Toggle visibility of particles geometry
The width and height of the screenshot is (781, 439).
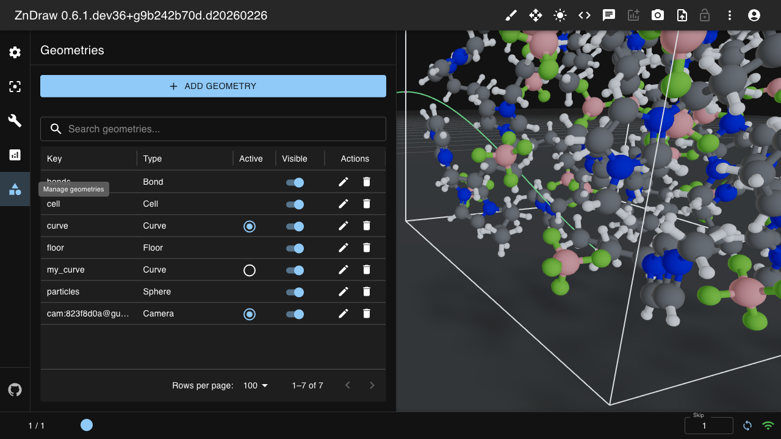295,292
